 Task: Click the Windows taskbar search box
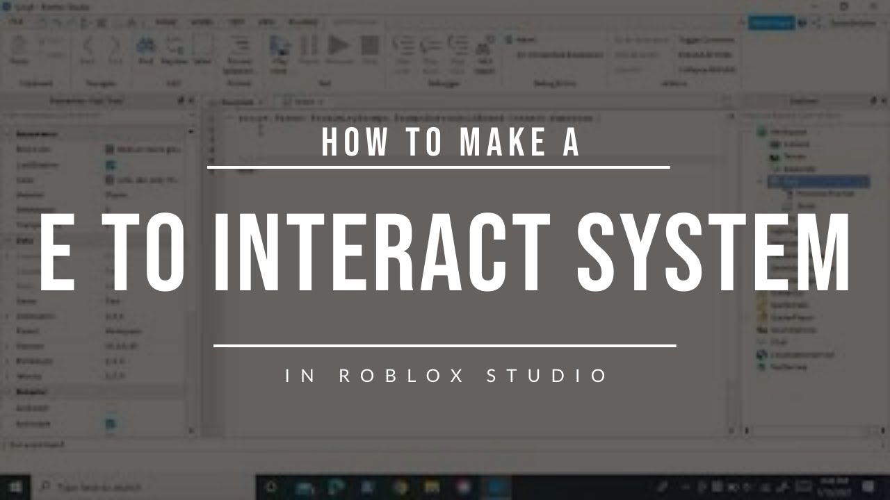[144, 486]
